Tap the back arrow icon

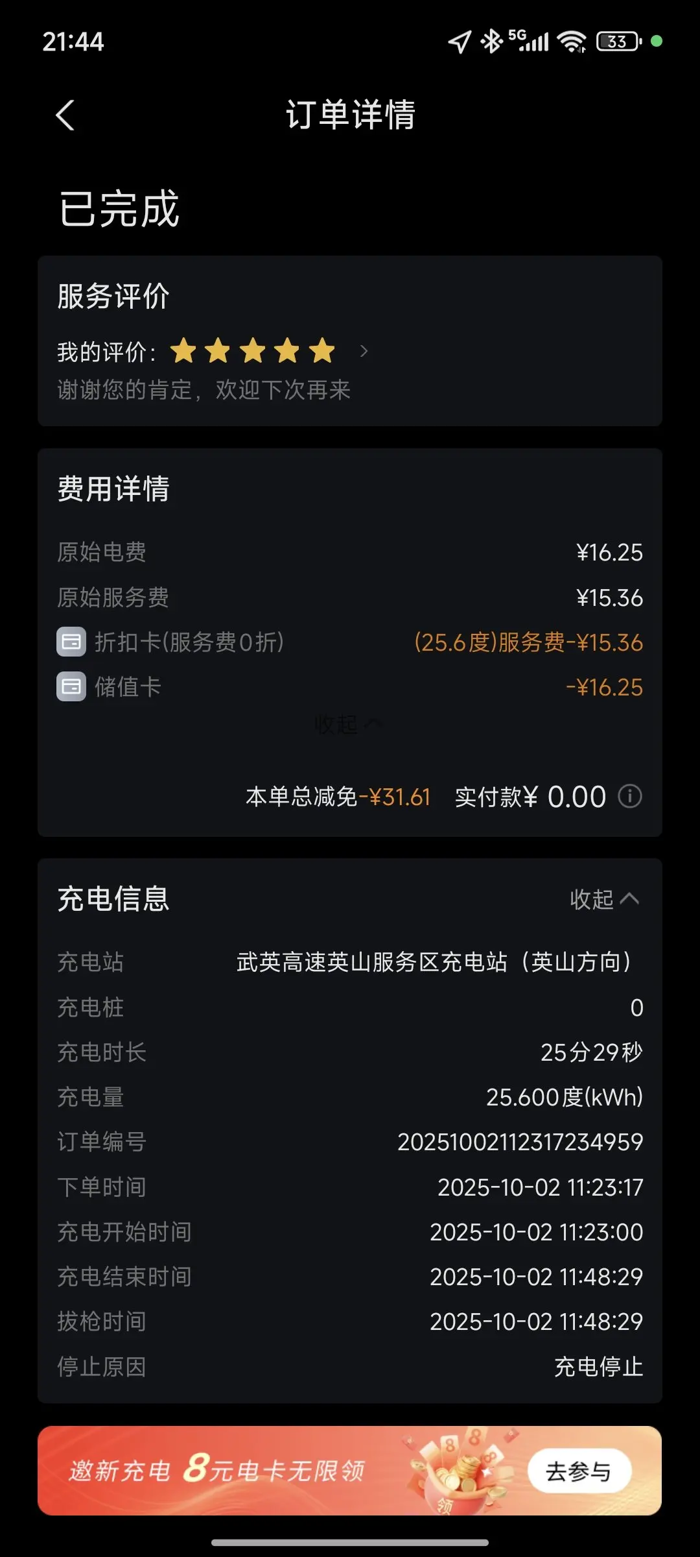(x=65, y=115)
